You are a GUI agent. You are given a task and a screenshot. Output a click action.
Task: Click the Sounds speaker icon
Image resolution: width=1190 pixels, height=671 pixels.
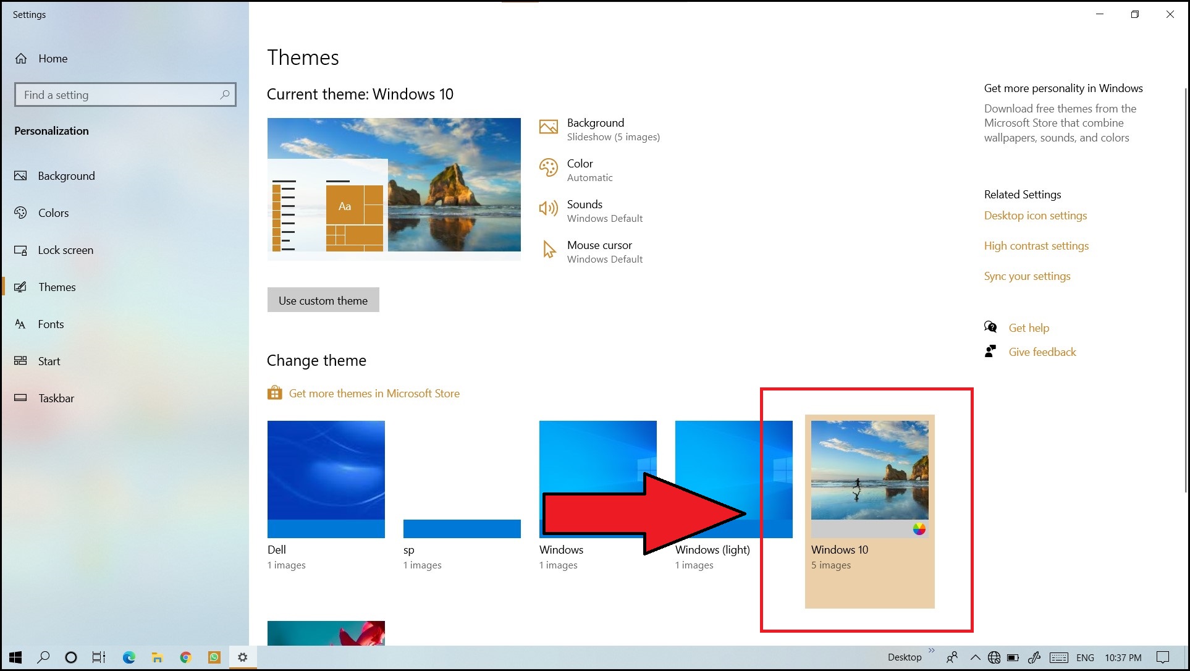(x=548, y=209)
